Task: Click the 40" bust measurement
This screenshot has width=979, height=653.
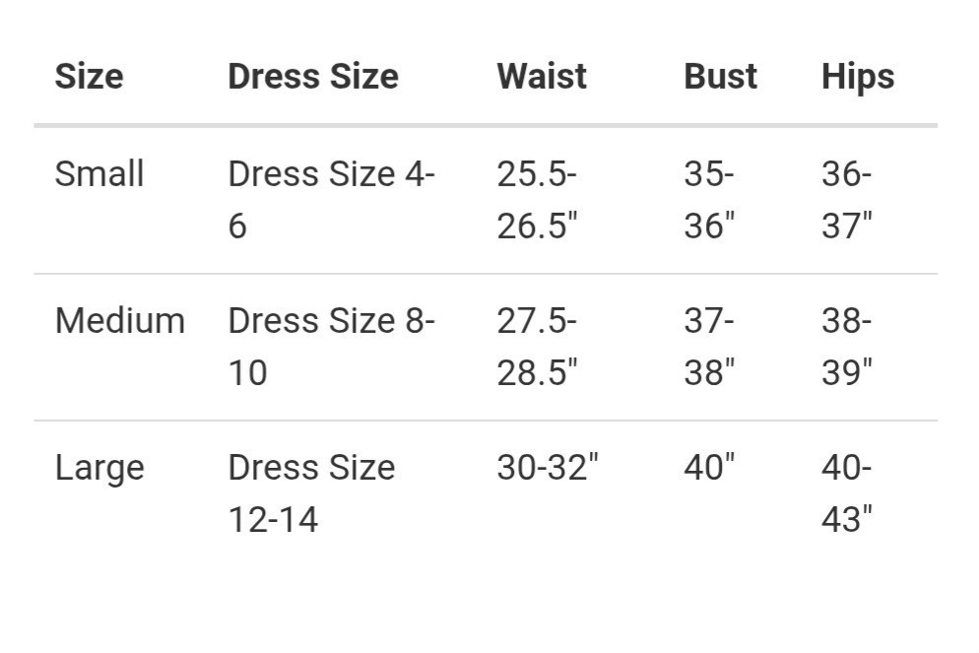Action: (709, 468)
